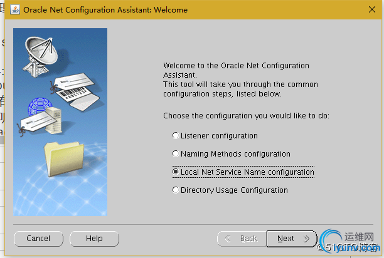Click the left chevron on the Back button
This screenshot has height=258, width=384.
(228, 239)
